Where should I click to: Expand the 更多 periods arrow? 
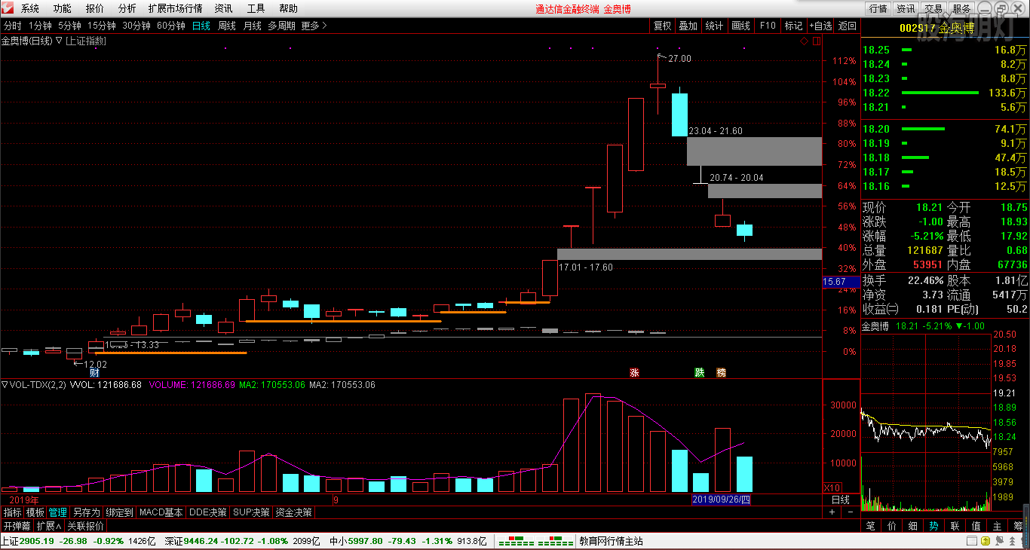(314, 26)
